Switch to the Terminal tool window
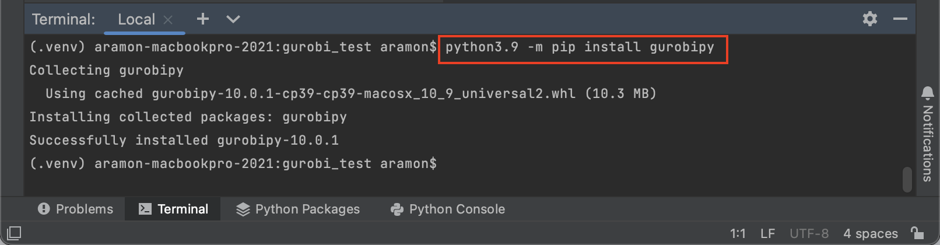Viewport: 940px width, 245px height. [173, 209]
